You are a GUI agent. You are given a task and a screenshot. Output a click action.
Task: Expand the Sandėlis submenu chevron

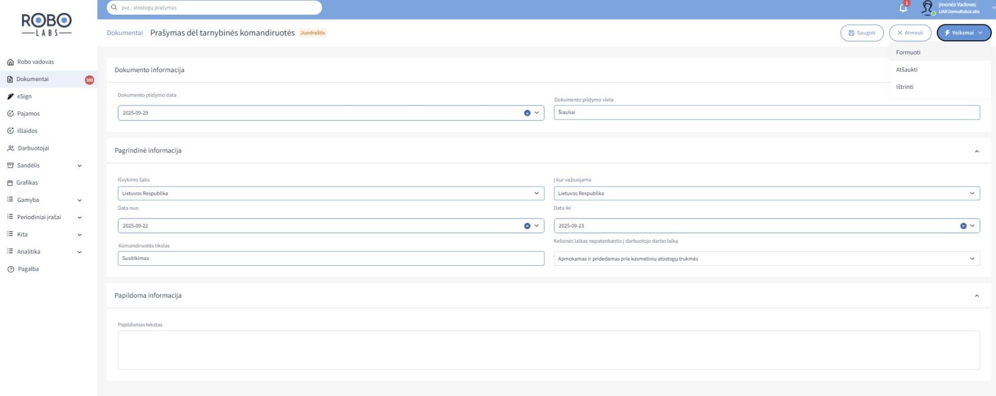(x=79, y=166)
